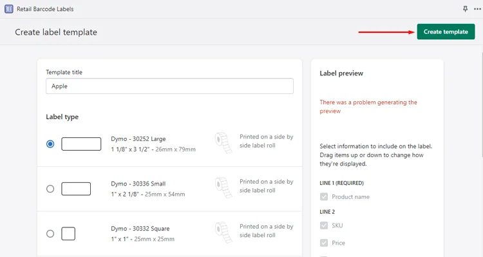Viewport: 483px width, 257px height.
Task: Click the Dymo - 30336 Small label text
Action: (138, 184)
